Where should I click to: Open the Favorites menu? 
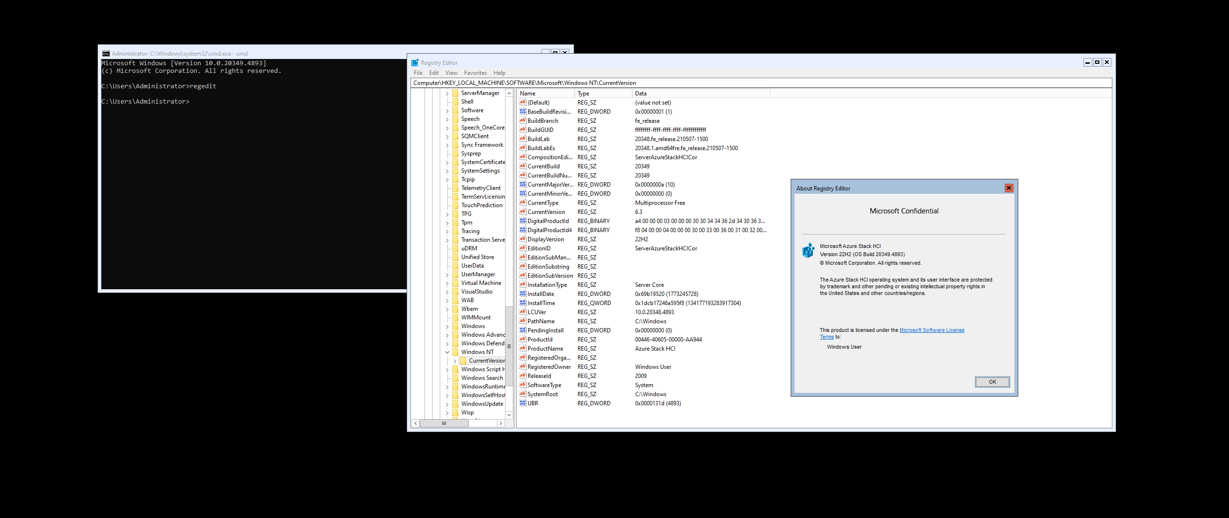475,73
